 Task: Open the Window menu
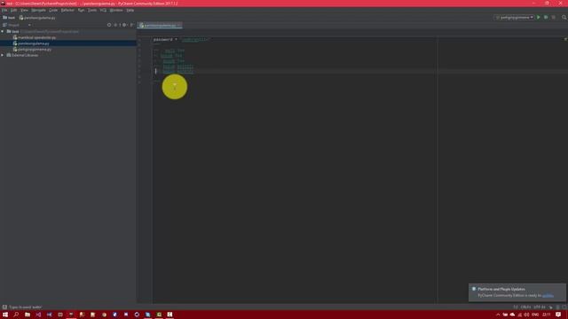point(116,10)
